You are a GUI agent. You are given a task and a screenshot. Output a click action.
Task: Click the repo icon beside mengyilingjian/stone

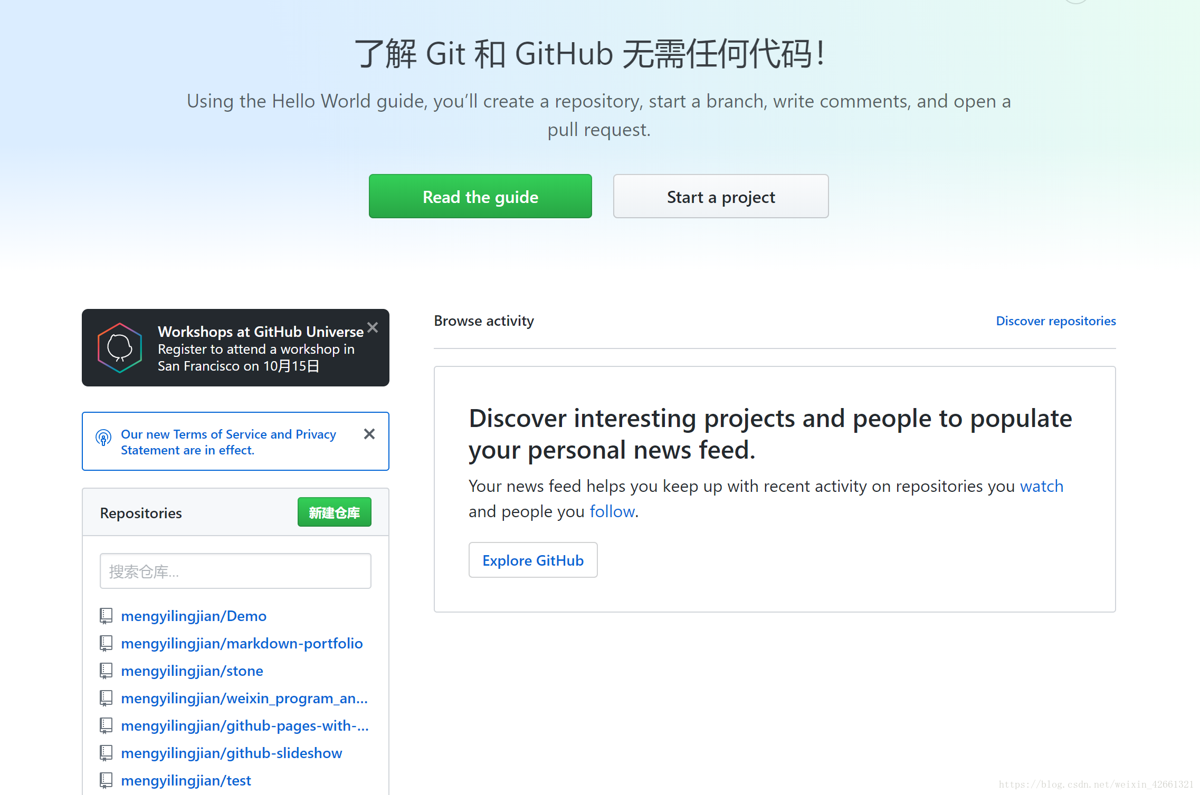tap(106, 671)
